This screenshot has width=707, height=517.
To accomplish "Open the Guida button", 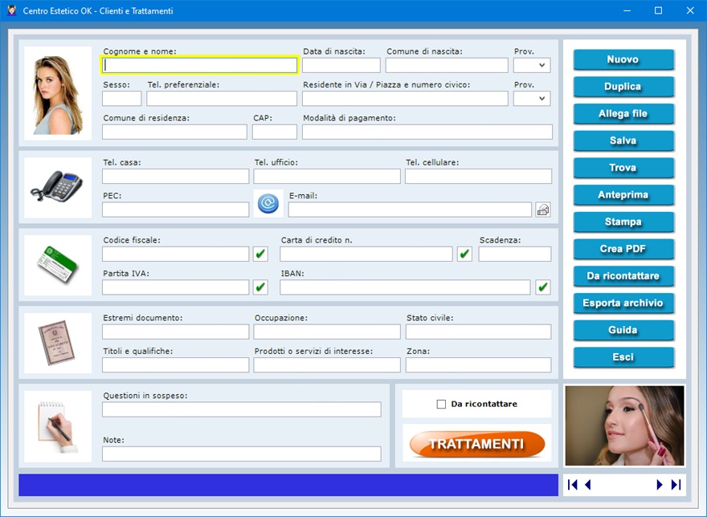I will coord(623,330).
